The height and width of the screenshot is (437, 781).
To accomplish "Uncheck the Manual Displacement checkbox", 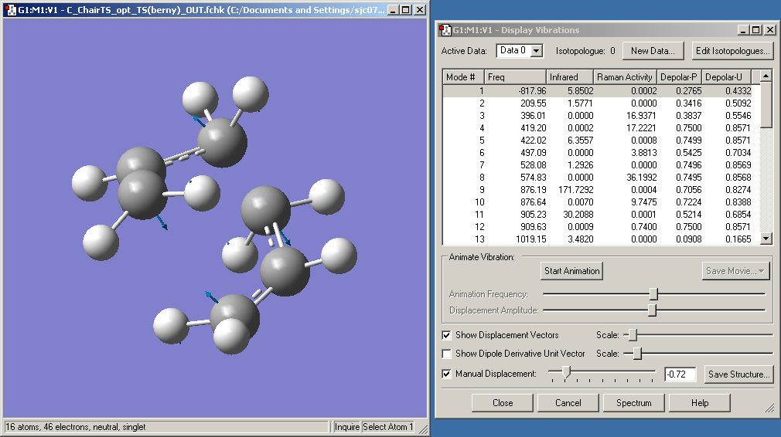I will tap(446, 374).
